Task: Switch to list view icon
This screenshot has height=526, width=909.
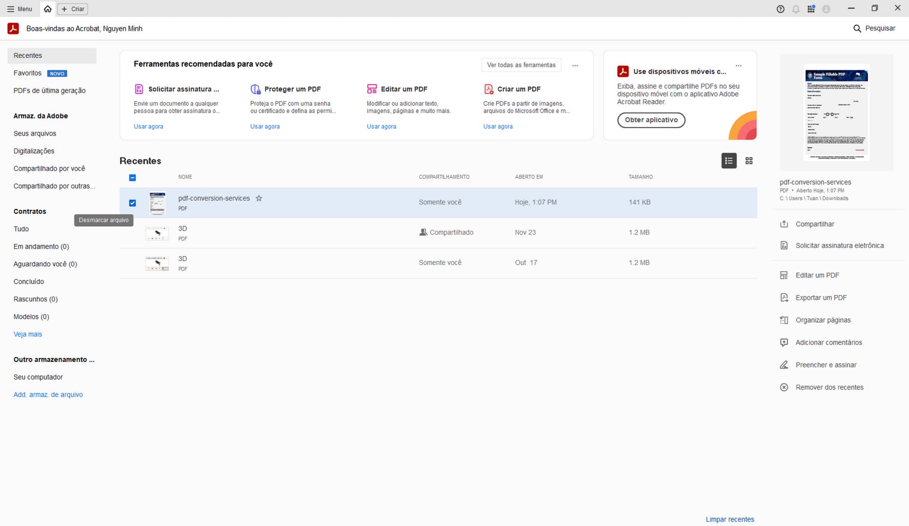Action: tap(729, 161)
